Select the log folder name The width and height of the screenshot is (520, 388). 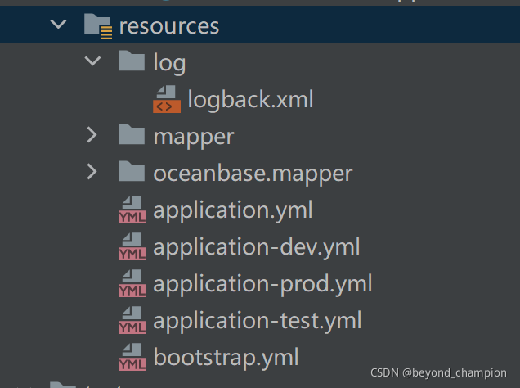[x=169, y=63]
